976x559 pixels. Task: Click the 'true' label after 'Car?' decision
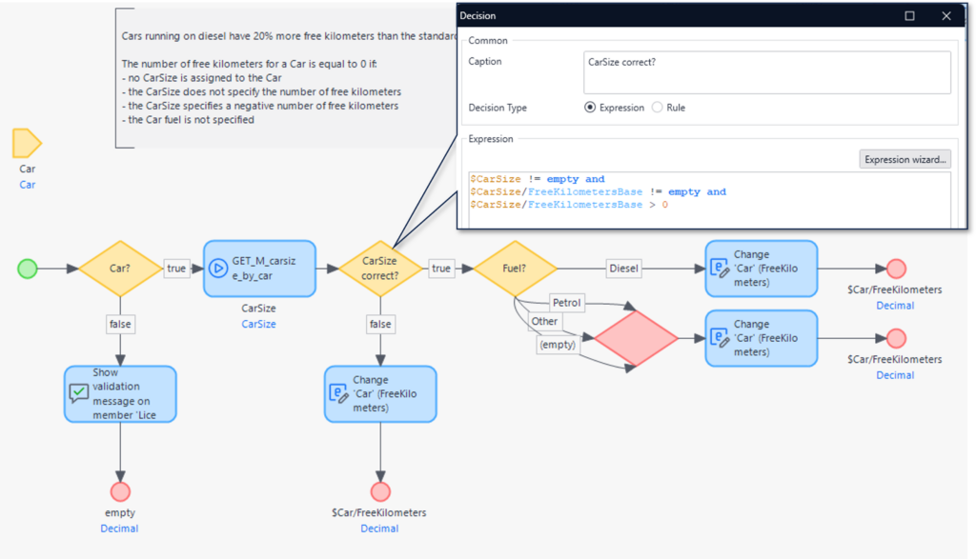pos(176,268)
